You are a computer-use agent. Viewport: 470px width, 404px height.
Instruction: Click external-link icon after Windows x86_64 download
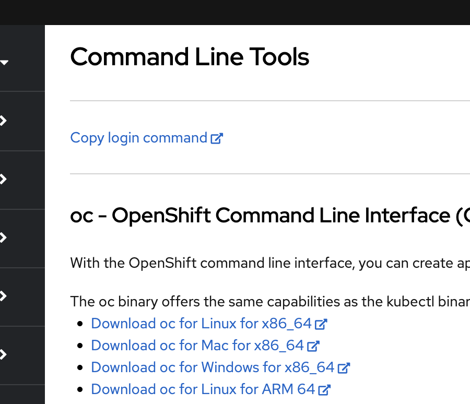[344, 368]
